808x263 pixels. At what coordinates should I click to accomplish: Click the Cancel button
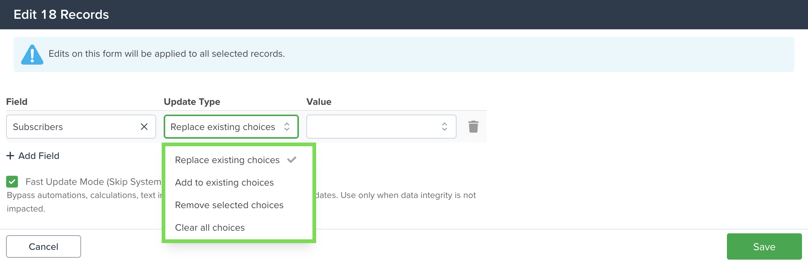click(44, 246)
